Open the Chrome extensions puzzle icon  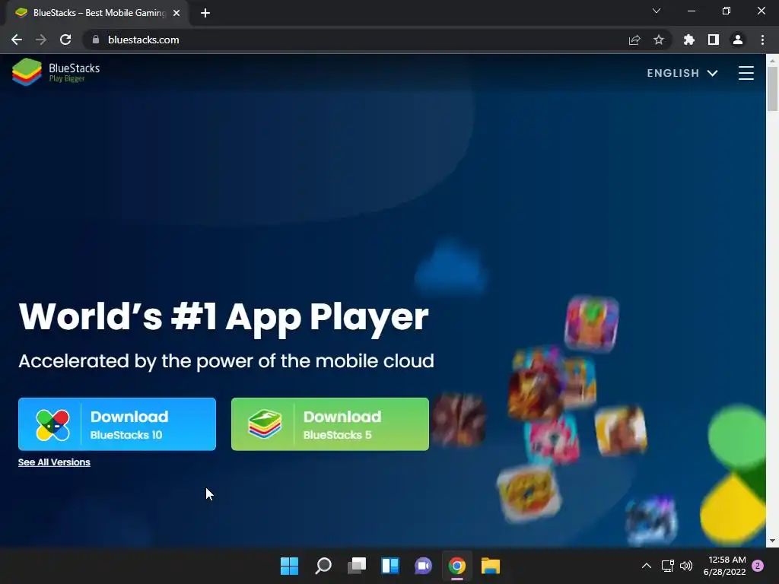(x=689, y=40)
